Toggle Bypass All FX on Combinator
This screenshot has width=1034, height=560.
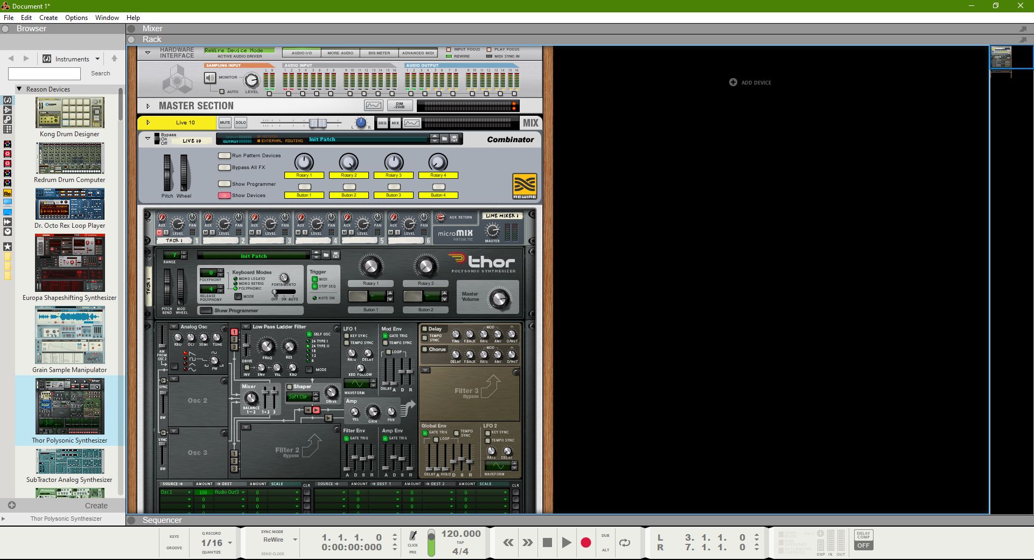224,167
